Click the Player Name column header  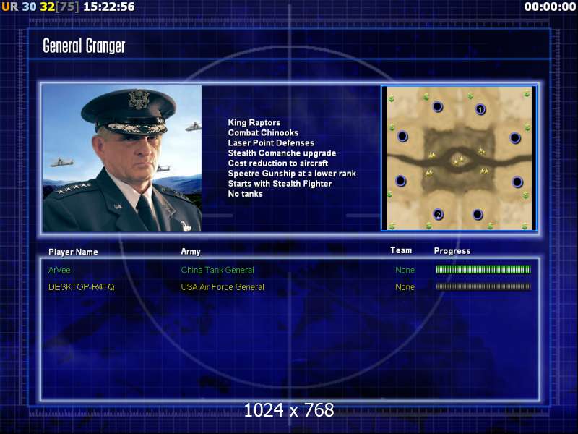(x=73, y=252)
